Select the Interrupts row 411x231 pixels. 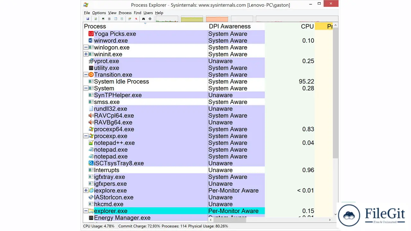click(x=208, y=170)
